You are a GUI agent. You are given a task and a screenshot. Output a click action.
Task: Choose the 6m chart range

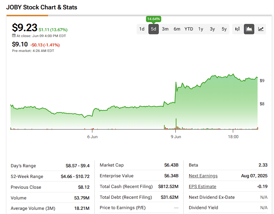coord(177,29)
